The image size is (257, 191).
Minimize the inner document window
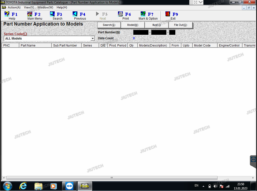pos(244,8)
